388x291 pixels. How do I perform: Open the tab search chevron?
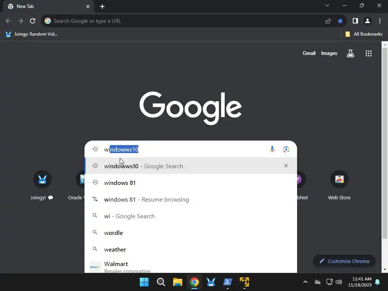click(327, 5)
